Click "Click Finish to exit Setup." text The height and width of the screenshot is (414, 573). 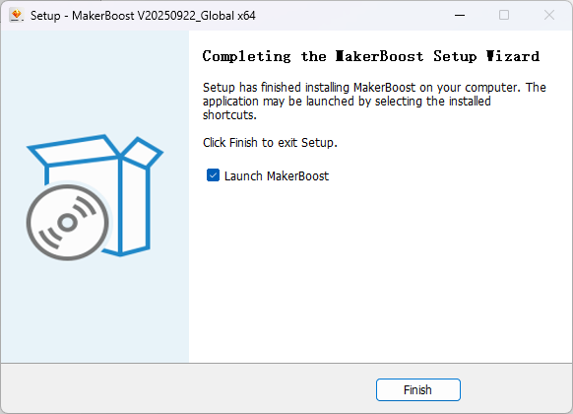coord(270,142)
